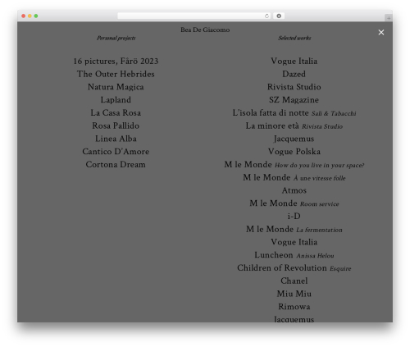
Task: Open the Lapland project
Action: point(116,100)
